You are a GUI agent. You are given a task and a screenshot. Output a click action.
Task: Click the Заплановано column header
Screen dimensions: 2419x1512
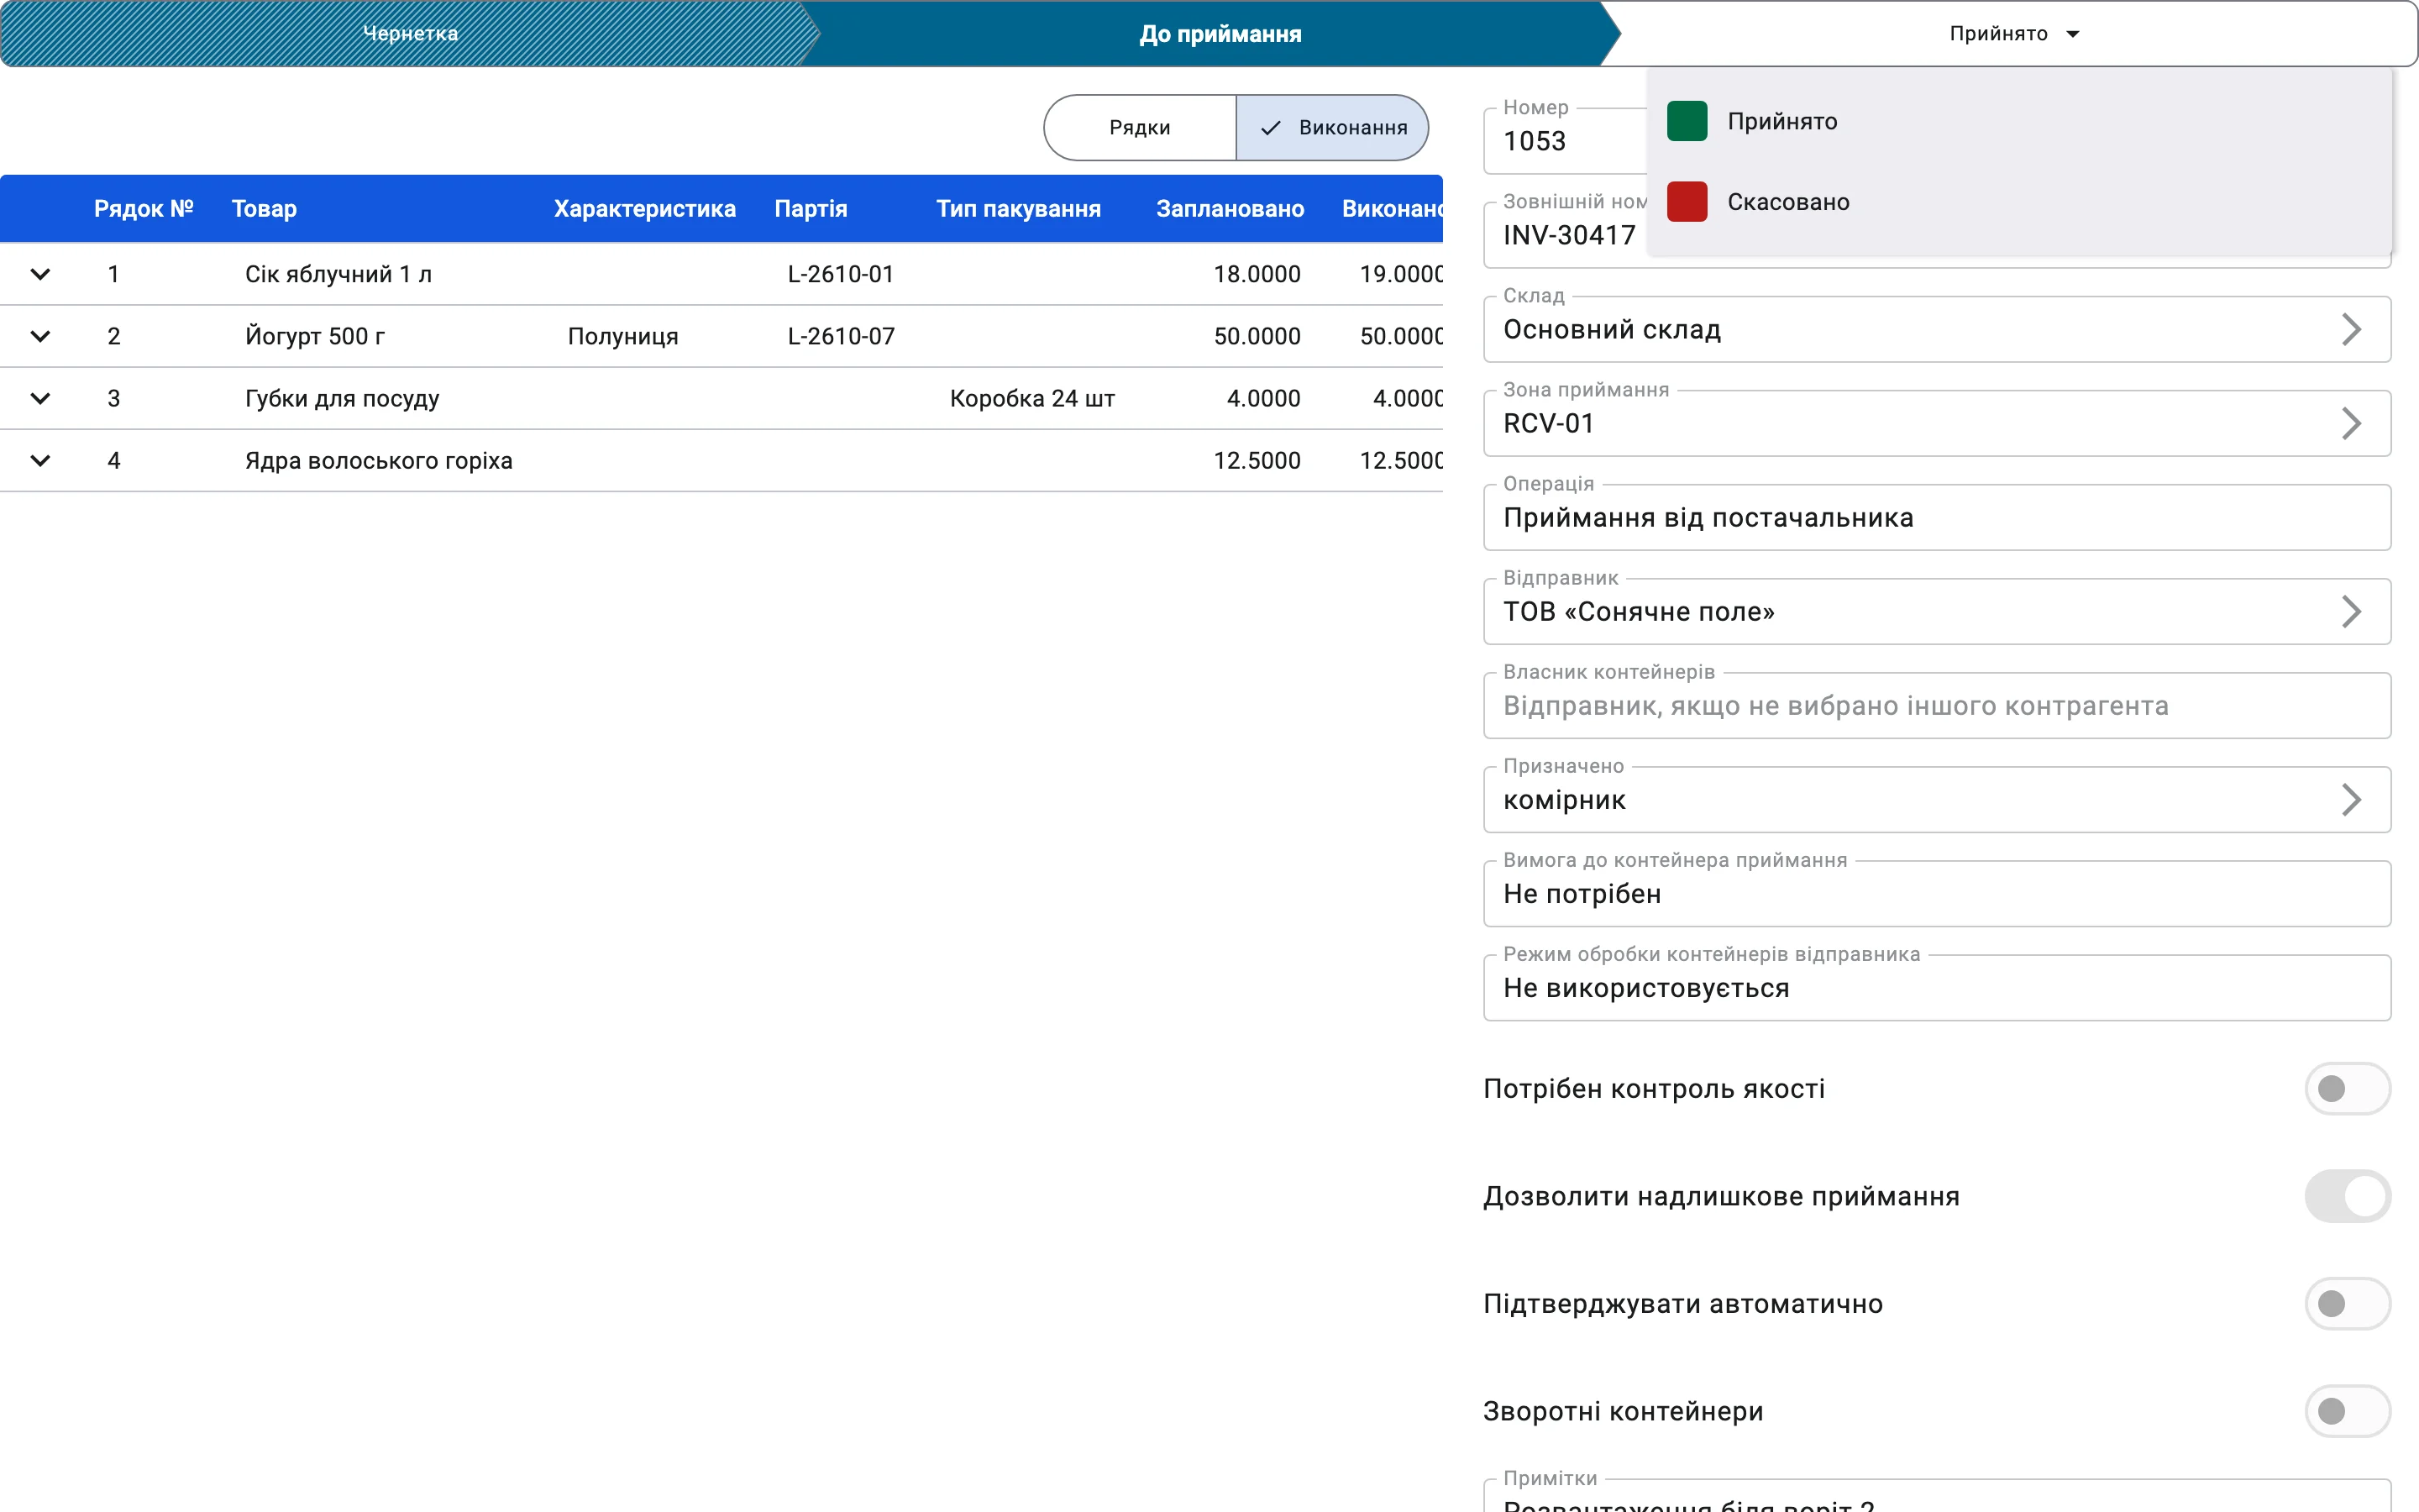coord(1230,209)
